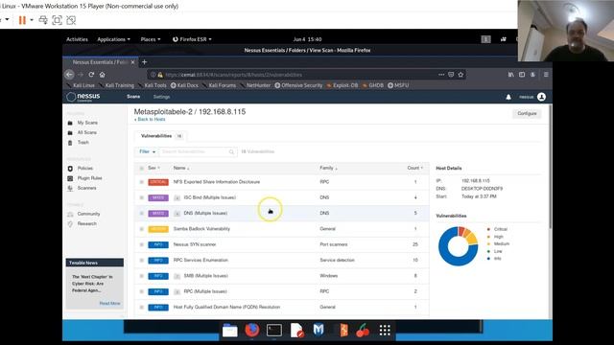Open the Firefox hamburger menu
Screen dimensions: 614x345
(x=546, y=75)
